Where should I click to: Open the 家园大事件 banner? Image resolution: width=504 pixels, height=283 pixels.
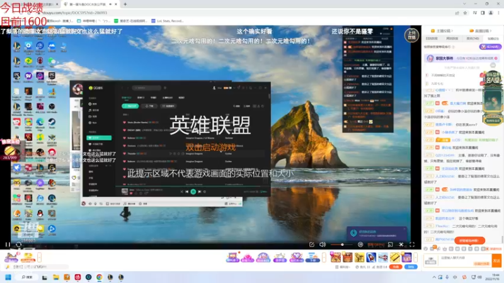462,58
